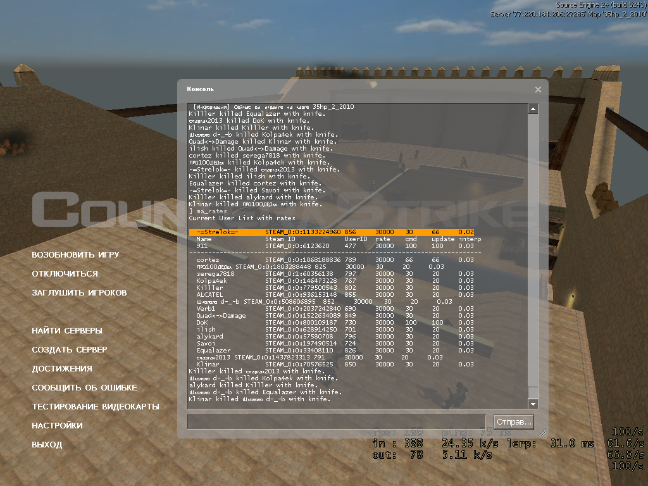Click the console resize grip corner

542,433
